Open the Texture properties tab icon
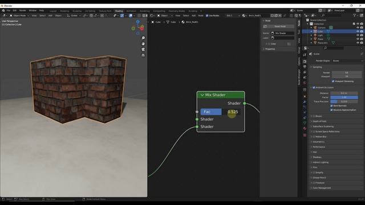The image size is (365, 205). pyautogui.click(x=305, y=135)
